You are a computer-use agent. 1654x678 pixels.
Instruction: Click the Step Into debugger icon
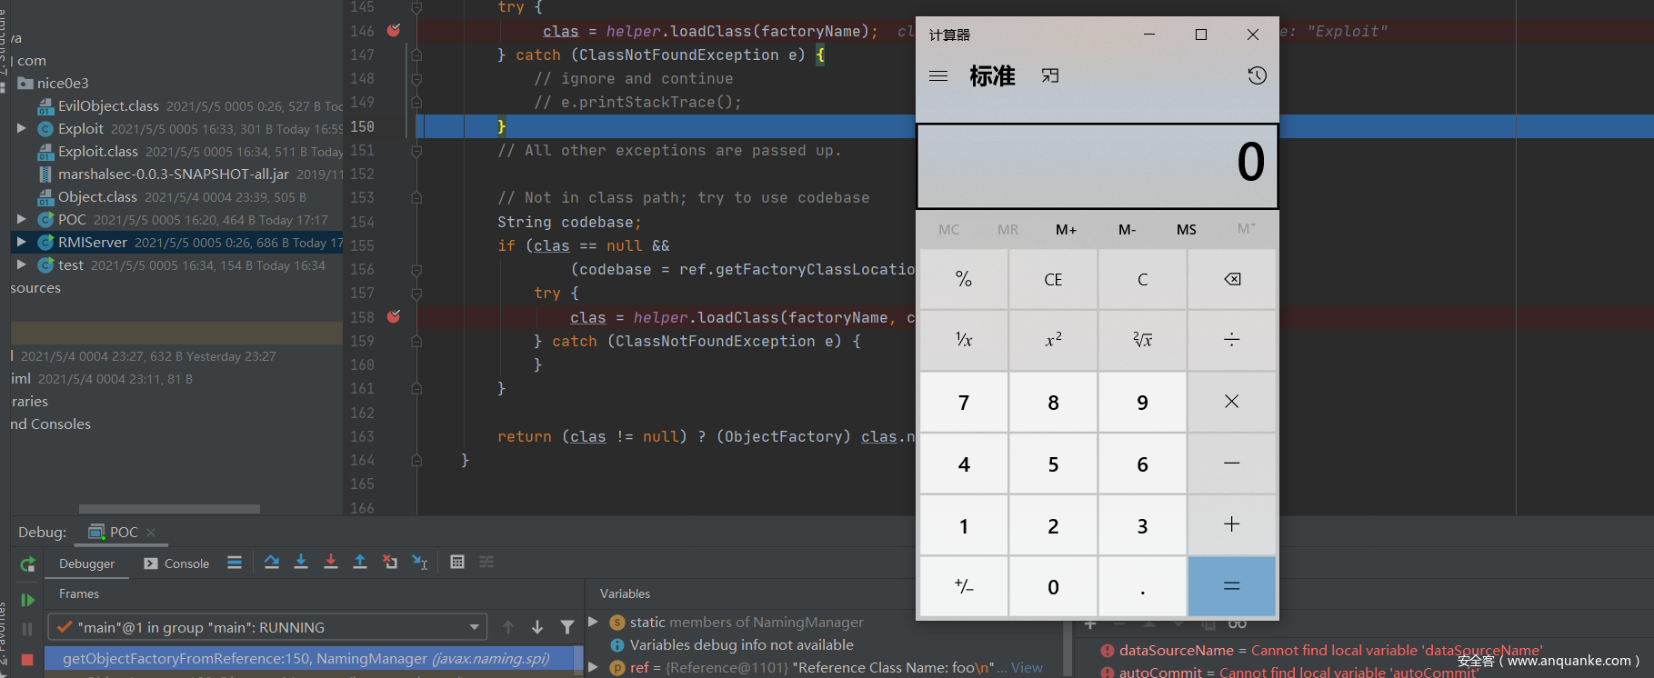pyautogui.click(x=301, y=563)
